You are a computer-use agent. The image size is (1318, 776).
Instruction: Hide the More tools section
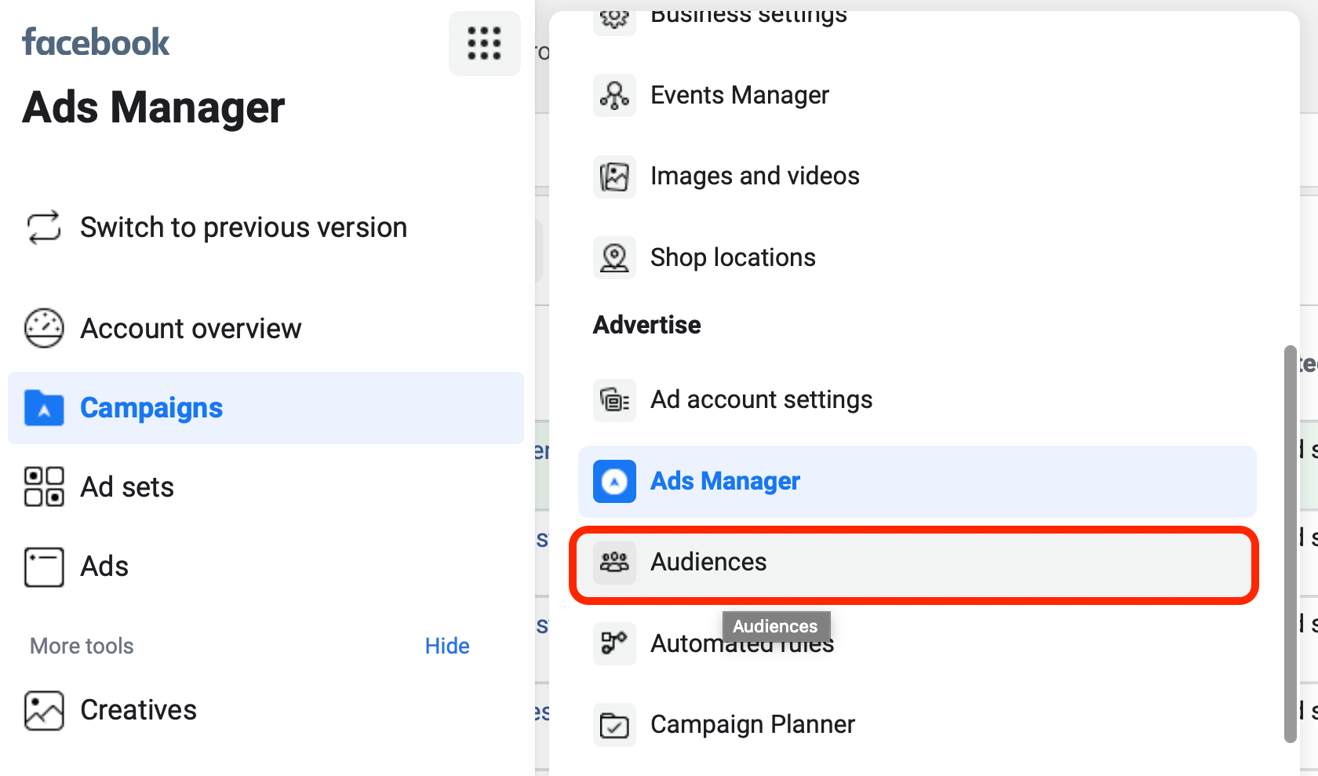(447, 646)
